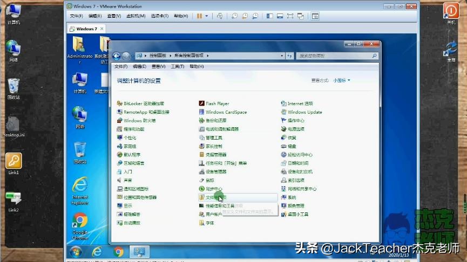Open 网络和共享中心 item

tap(299, 189)
